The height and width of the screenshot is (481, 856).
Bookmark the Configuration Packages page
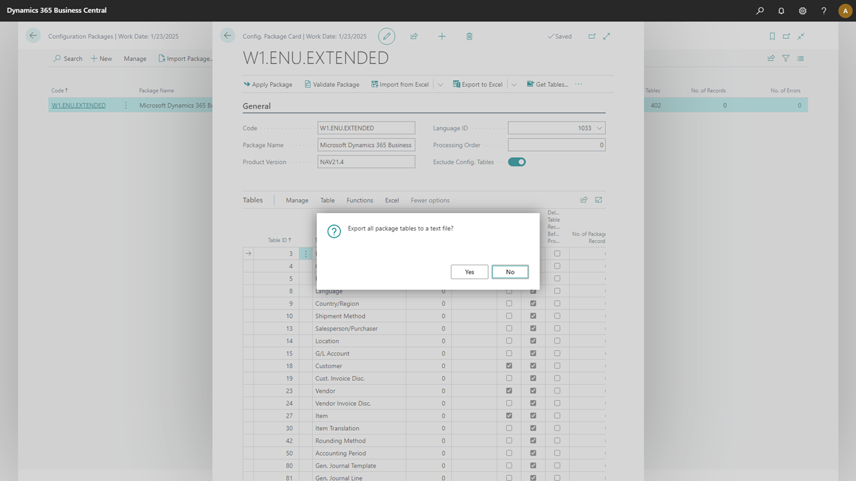772,36
